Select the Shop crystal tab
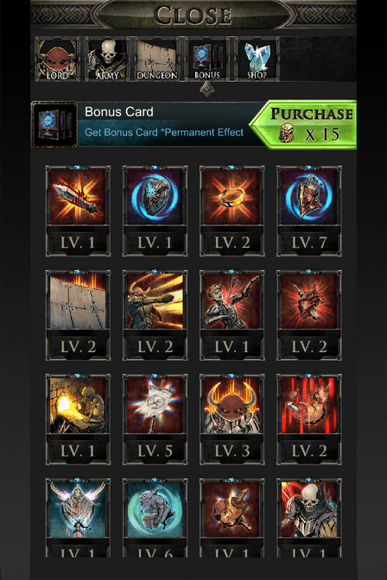This screenshot has height=580, width=387. pos(257,60)
